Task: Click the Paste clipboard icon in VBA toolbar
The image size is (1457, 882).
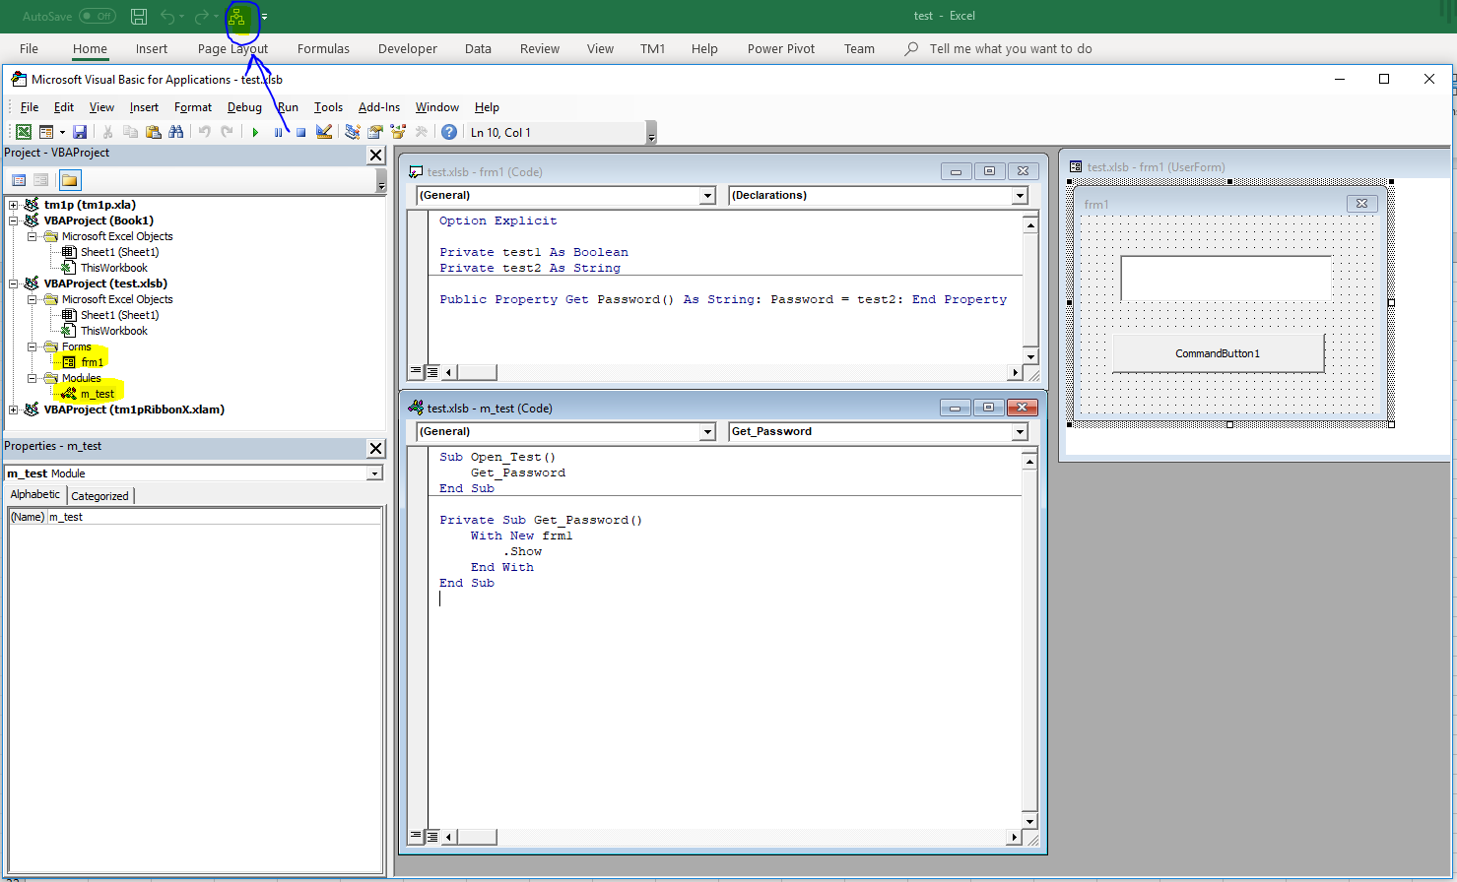Action: [x=153, y=132]
